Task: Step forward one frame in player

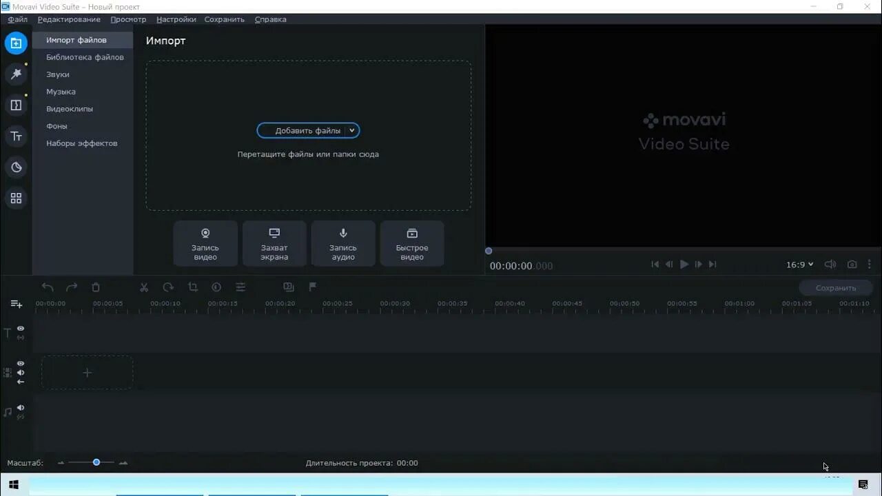Action: point(699,265)
